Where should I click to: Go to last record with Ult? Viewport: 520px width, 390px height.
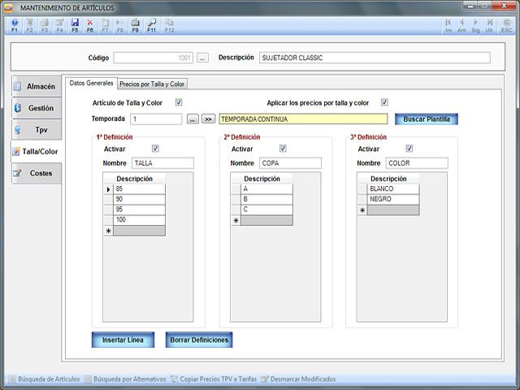489,25
